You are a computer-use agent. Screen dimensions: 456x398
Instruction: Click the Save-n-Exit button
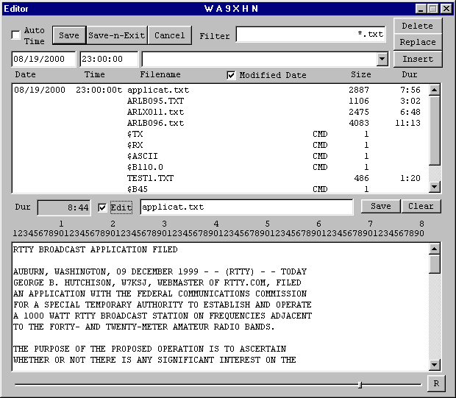point(117,35)
